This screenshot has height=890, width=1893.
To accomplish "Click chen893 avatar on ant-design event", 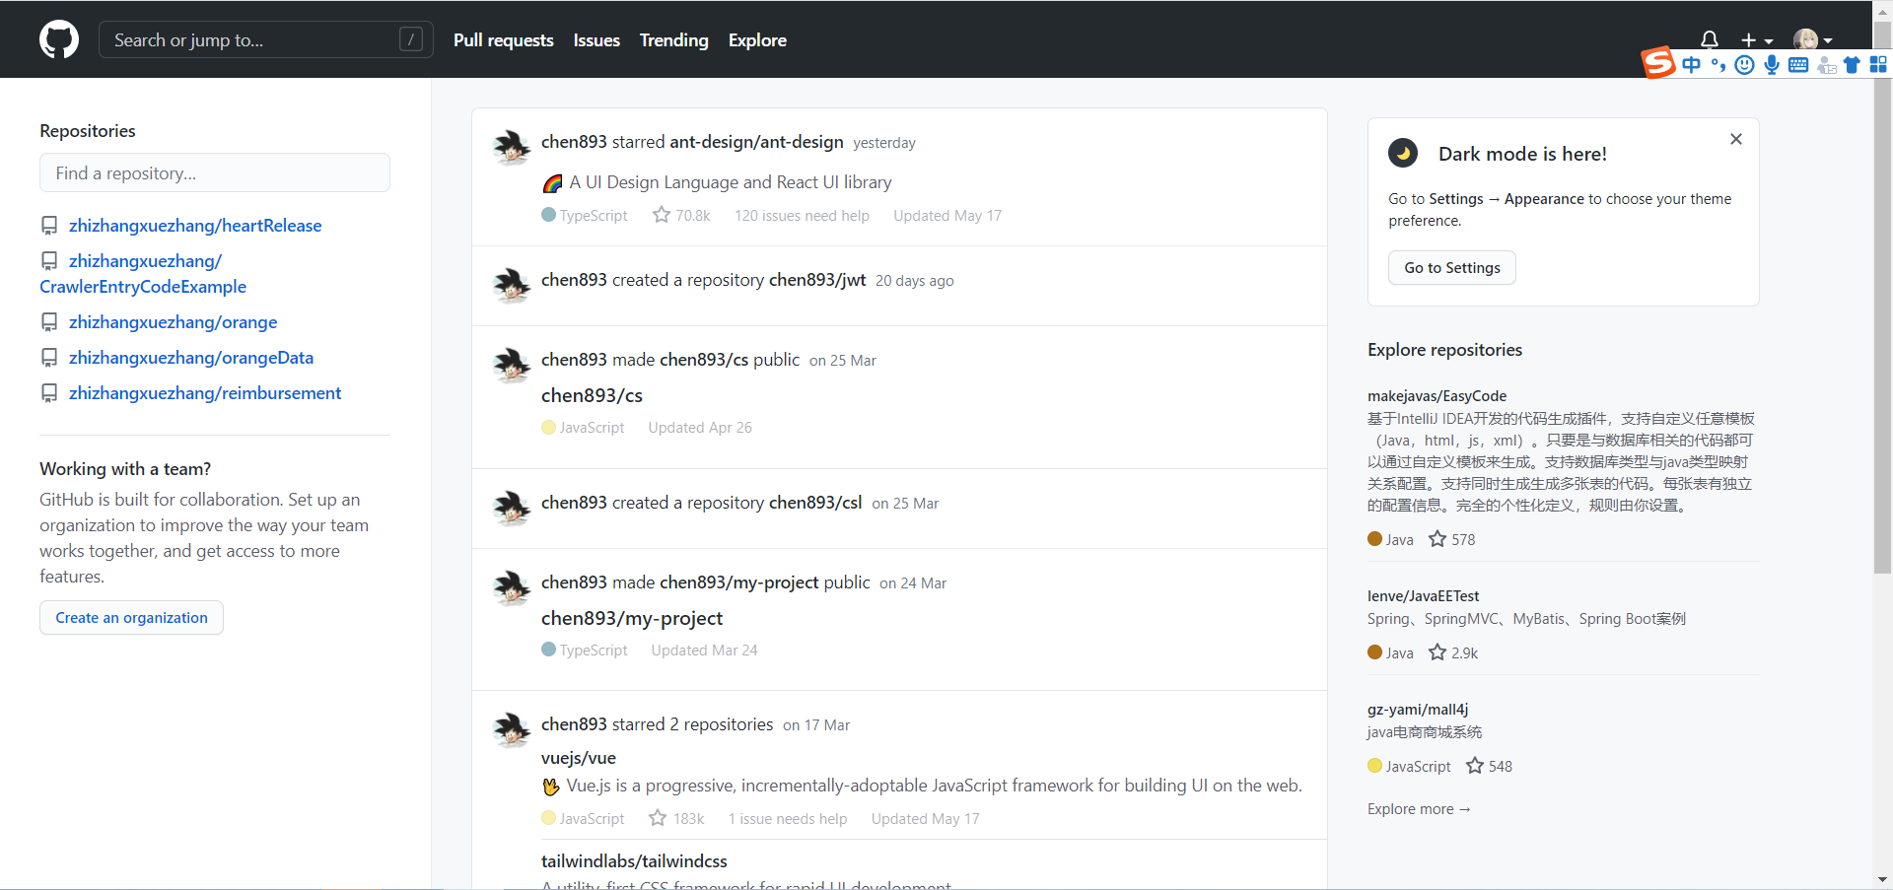I will pyautogui.click(x=512, y=147).
